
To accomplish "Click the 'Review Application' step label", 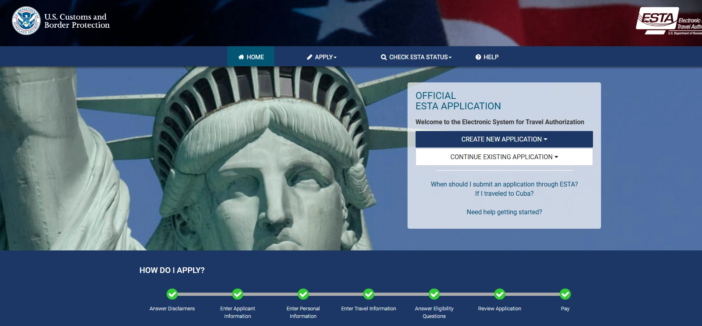I will 500,308.
